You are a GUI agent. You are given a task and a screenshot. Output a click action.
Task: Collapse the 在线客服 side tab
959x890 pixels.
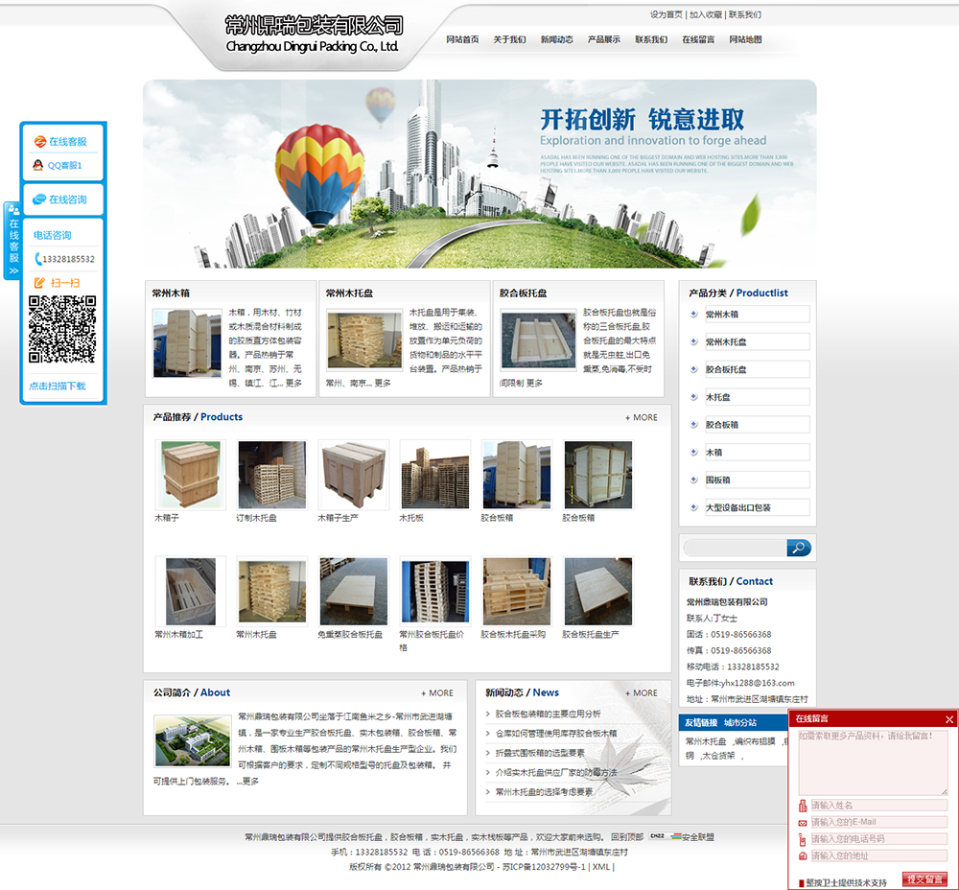pyautogui.click(x=13, y=240)
